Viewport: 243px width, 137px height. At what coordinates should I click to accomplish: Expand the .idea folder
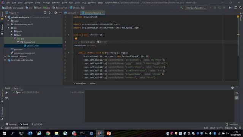pyautogui.click(x=8, y=21)
